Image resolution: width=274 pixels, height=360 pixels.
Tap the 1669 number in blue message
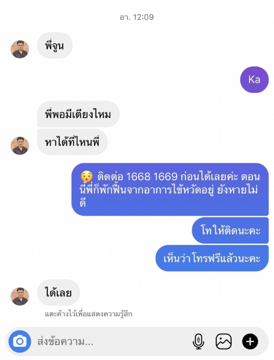(x=166, y=176)
